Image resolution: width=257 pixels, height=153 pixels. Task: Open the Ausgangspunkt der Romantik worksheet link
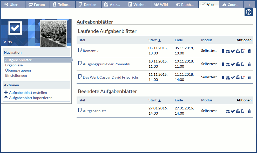click(x=106, y=64)
